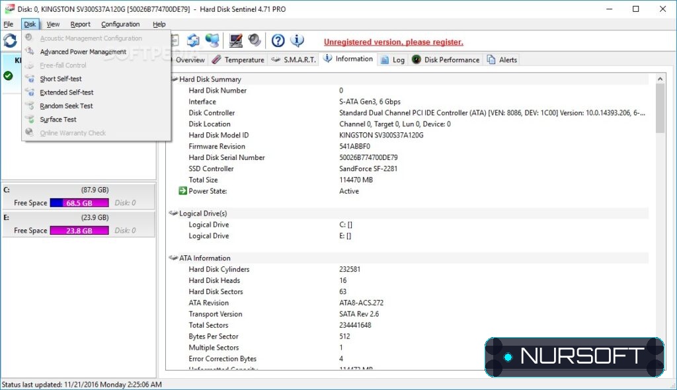Select the Firmware Revision value 541ABBF0
The width and height of the screenshot is (677, 390).
coord(354,146)
